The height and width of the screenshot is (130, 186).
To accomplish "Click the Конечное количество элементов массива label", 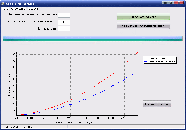I will [32, 22].
